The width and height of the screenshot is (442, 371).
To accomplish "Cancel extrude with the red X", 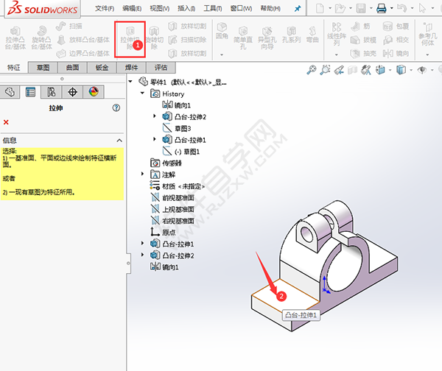I will tap(6, 122).
